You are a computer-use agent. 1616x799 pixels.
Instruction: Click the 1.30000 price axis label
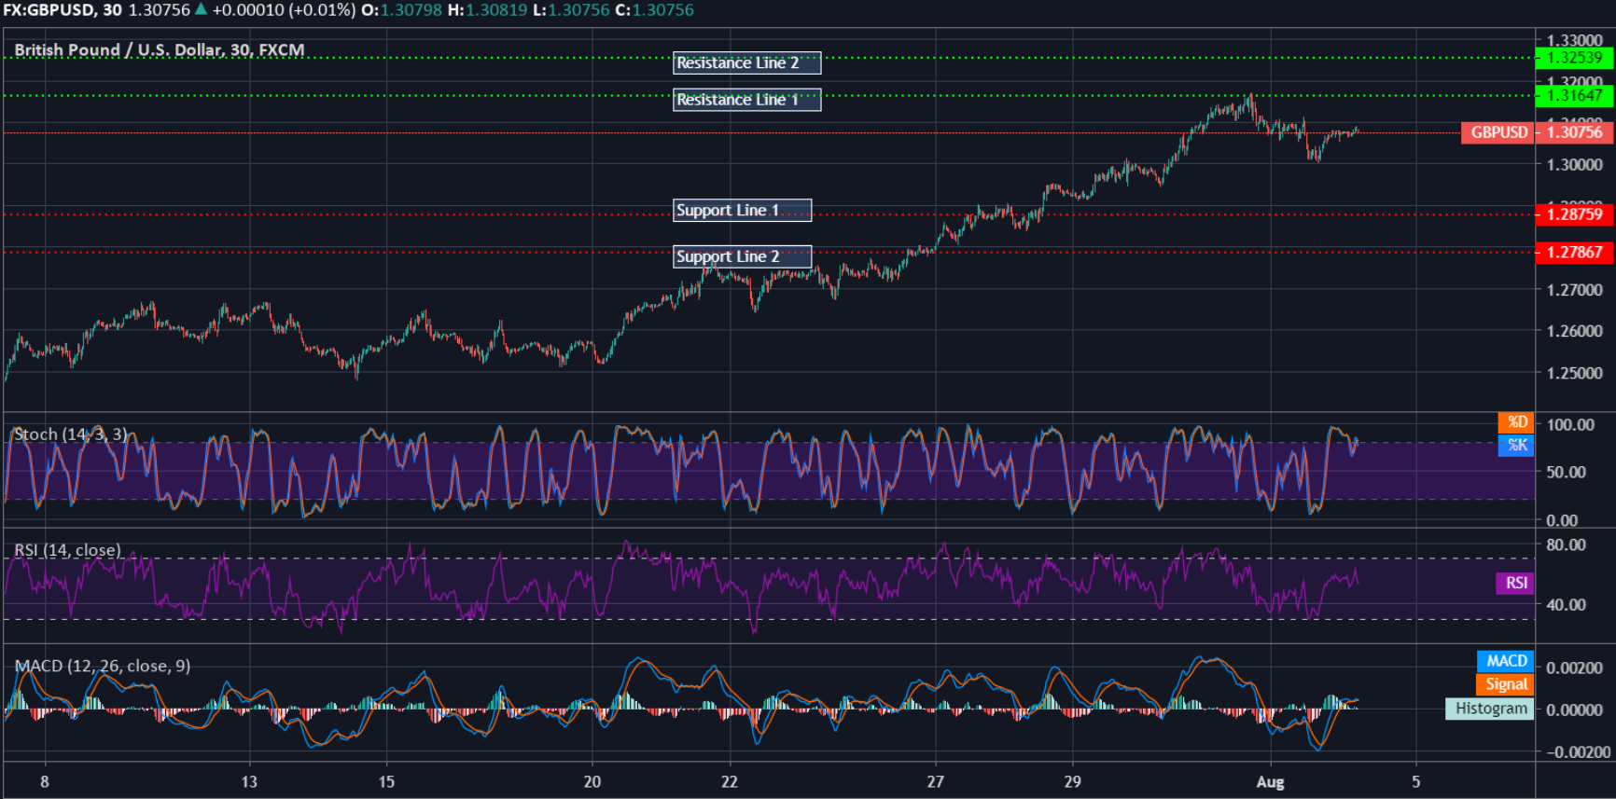click(x=1574, y=165)
